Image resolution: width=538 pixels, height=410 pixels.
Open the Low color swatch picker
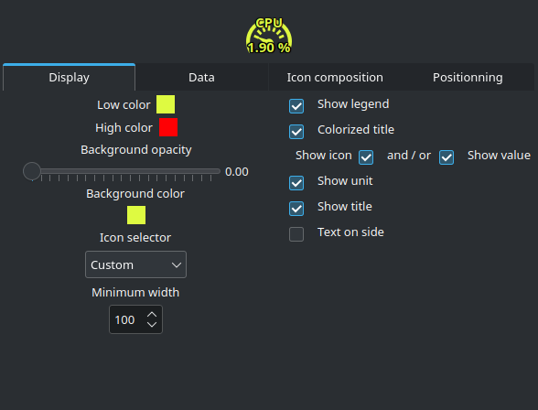click(x=166, y=104)
